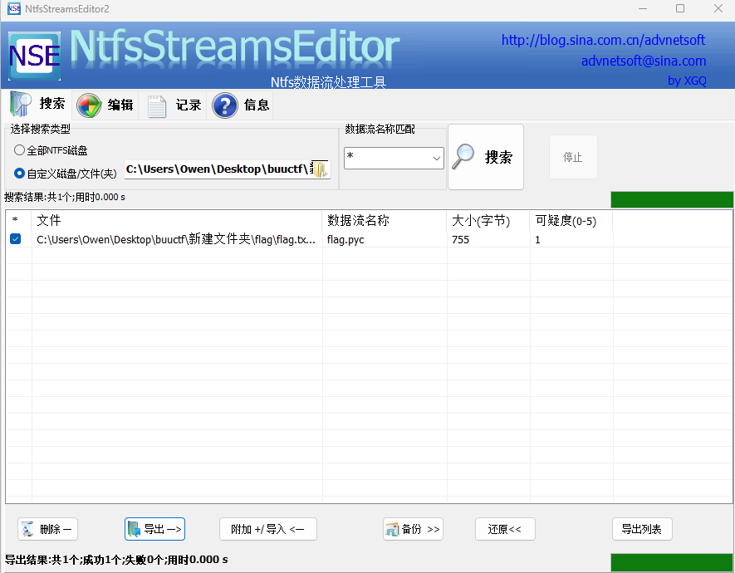735x573 pixels.
Task: Click the 附加 +/ 导入 <— button
Action: point(268,529)
